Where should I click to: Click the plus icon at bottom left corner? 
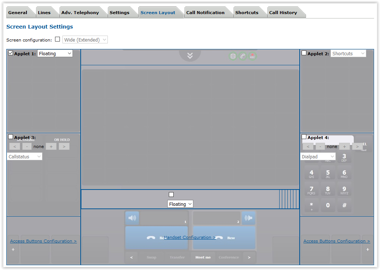click(13, 249)
